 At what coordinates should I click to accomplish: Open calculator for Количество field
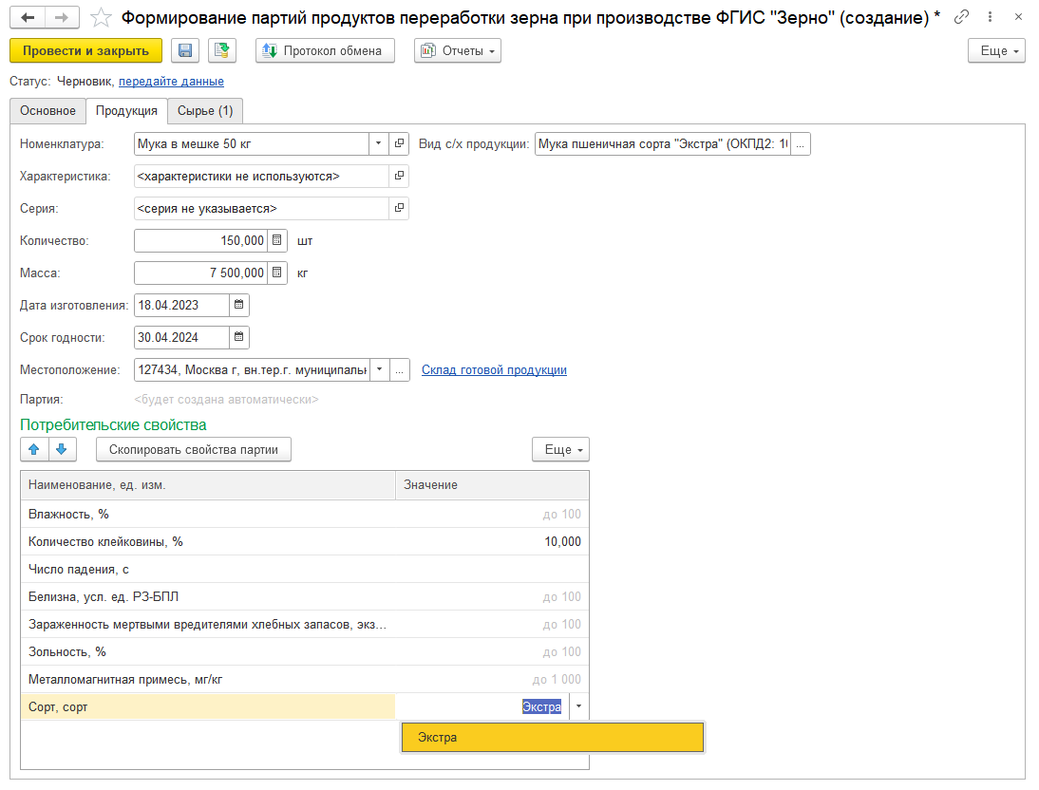click(x=277, y=241)
